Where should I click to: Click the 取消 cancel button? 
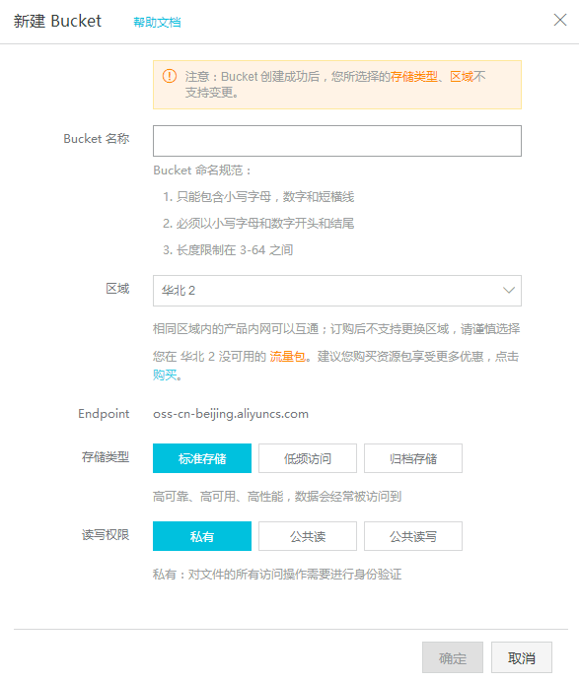pyautogui.click(x=522, y=657)
